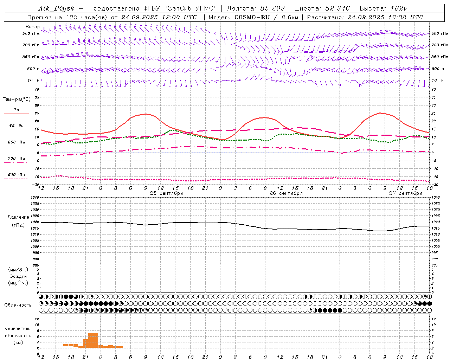This screenshot has height=360, width=450.
Task: Click the 'Ветер' wind panel label
Action: [32, 27]
